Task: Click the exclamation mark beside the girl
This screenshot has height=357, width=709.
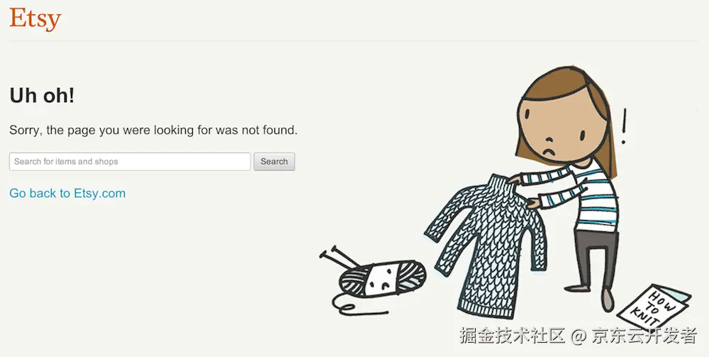Action: [625, 126]
